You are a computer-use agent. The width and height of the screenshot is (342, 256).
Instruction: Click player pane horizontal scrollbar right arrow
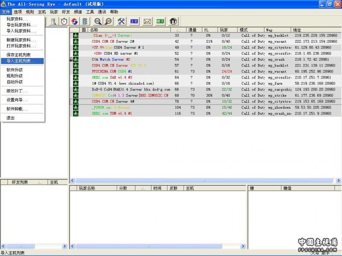pyautogui.click(x=243, y=246)
